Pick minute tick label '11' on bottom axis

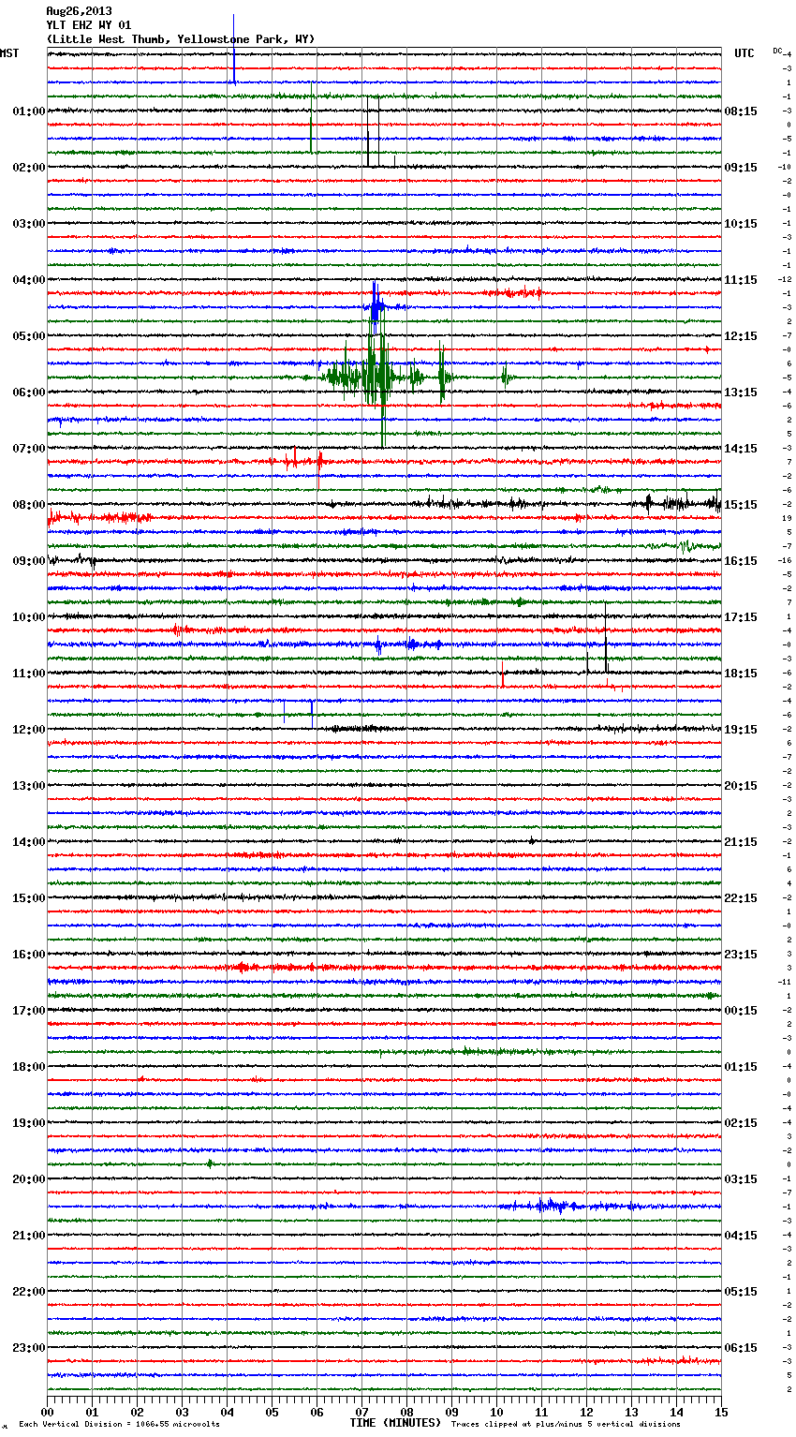point(542,1412)
